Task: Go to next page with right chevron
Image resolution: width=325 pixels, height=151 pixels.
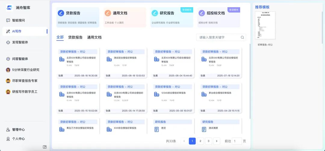Action: pyautogui.click(x=217, y=141)
